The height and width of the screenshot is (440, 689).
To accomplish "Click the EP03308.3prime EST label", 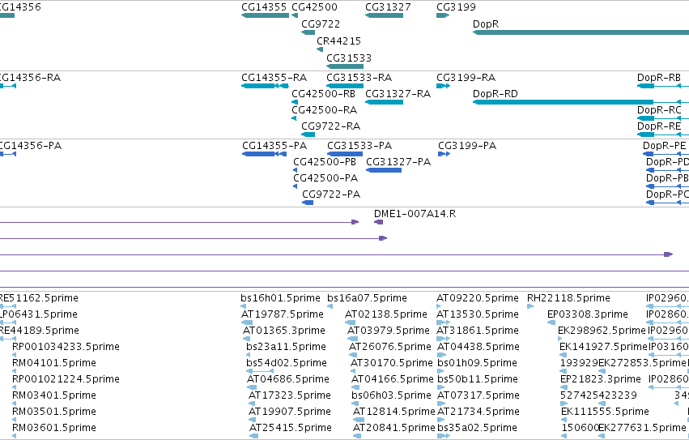I will (588, 314).
